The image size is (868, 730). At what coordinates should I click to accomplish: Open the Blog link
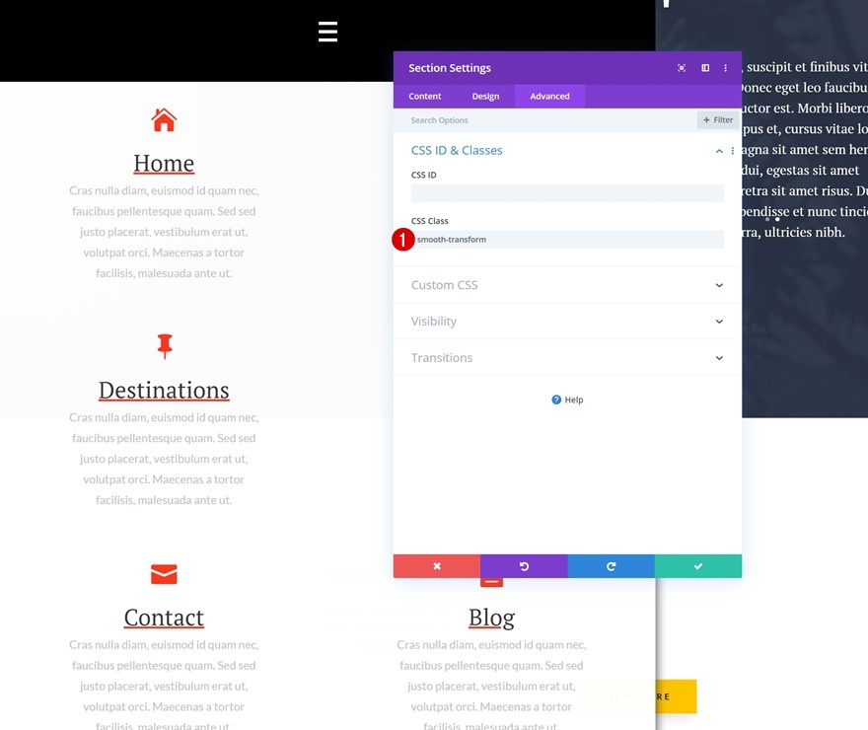tap(491, 618)
